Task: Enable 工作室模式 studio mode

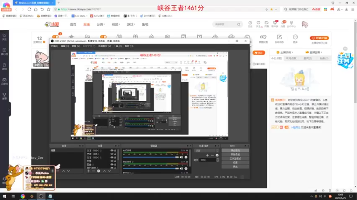Action: pyautogui.click(x=235, y=159)
